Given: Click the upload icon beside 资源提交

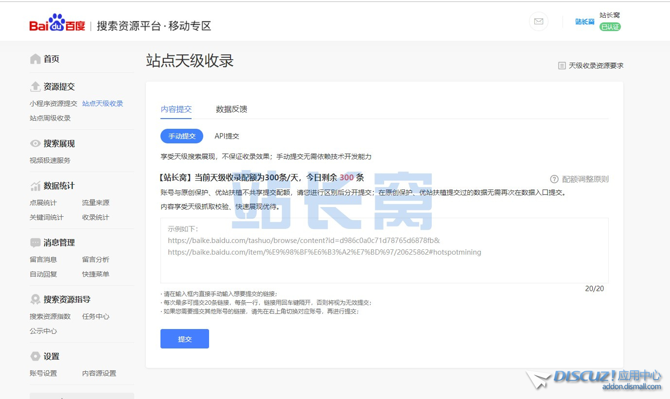Looking at the screenshot, I should click(35, 87).
